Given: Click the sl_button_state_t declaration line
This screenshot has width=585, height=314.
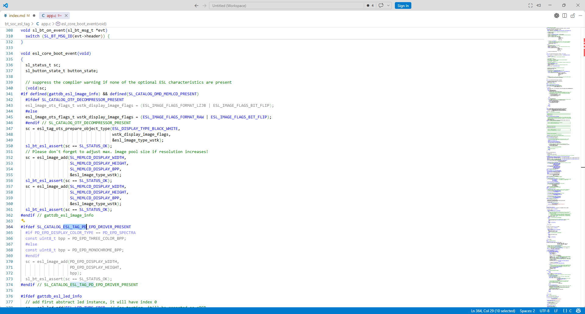Looking at the screenshot, I should pyautogui.click(x=62, y=71).
